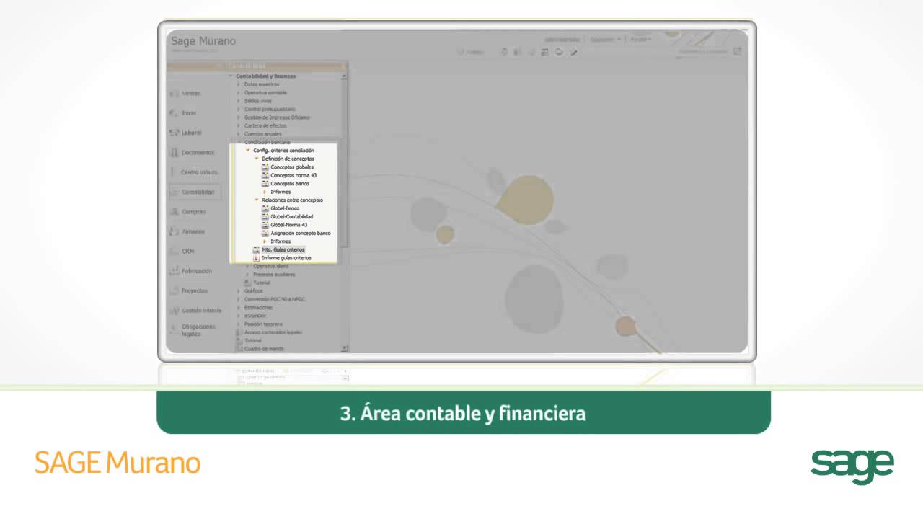This screenshot has width=923, height=519.
Task: Click the Informe guías criterios report icon
Action: pos(256,257)
